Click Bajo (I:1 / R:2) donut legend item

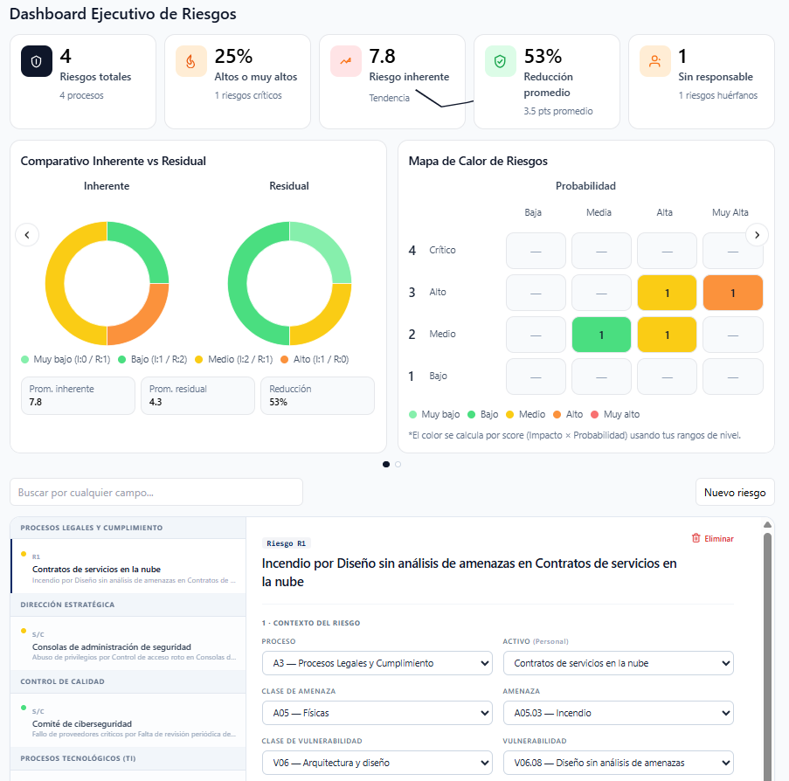click(x=152, y=359)
